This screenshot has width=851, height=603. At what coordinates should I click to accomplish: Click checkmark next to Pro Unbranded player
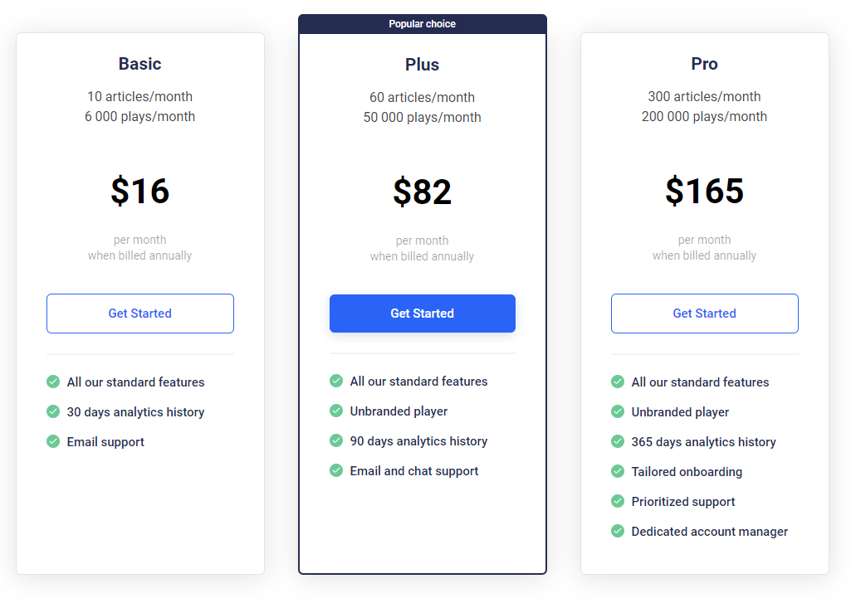(x=618, y=411)
